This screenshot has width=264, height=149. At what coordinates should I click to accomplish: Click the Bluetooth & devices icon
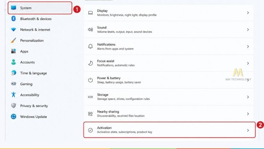click(x=14, y=19)
